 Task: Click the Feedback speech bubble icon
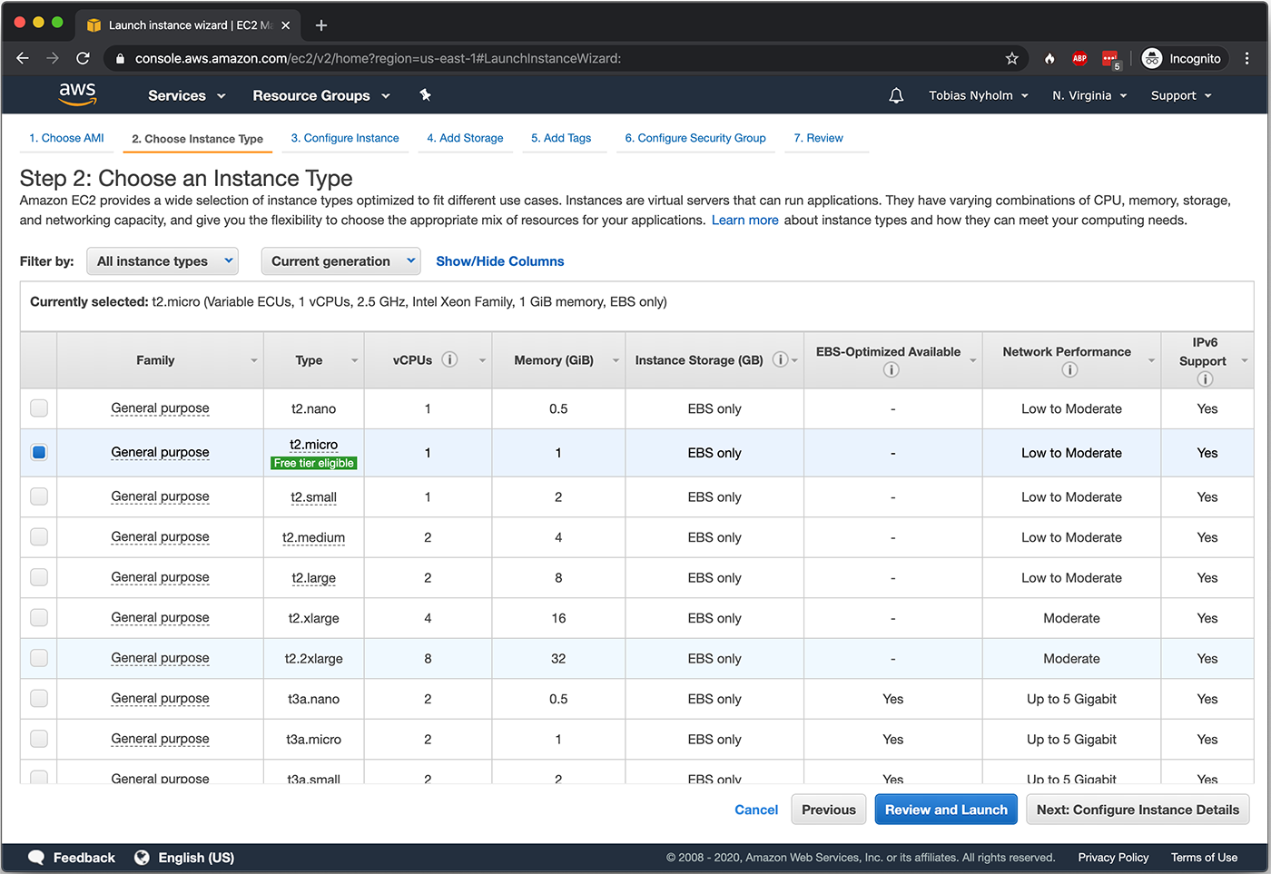36,858
